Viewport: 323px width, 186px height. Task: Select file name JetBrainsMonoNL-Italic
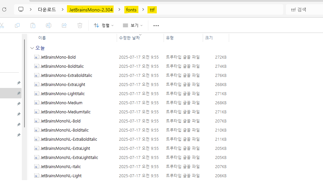[61, 166]
